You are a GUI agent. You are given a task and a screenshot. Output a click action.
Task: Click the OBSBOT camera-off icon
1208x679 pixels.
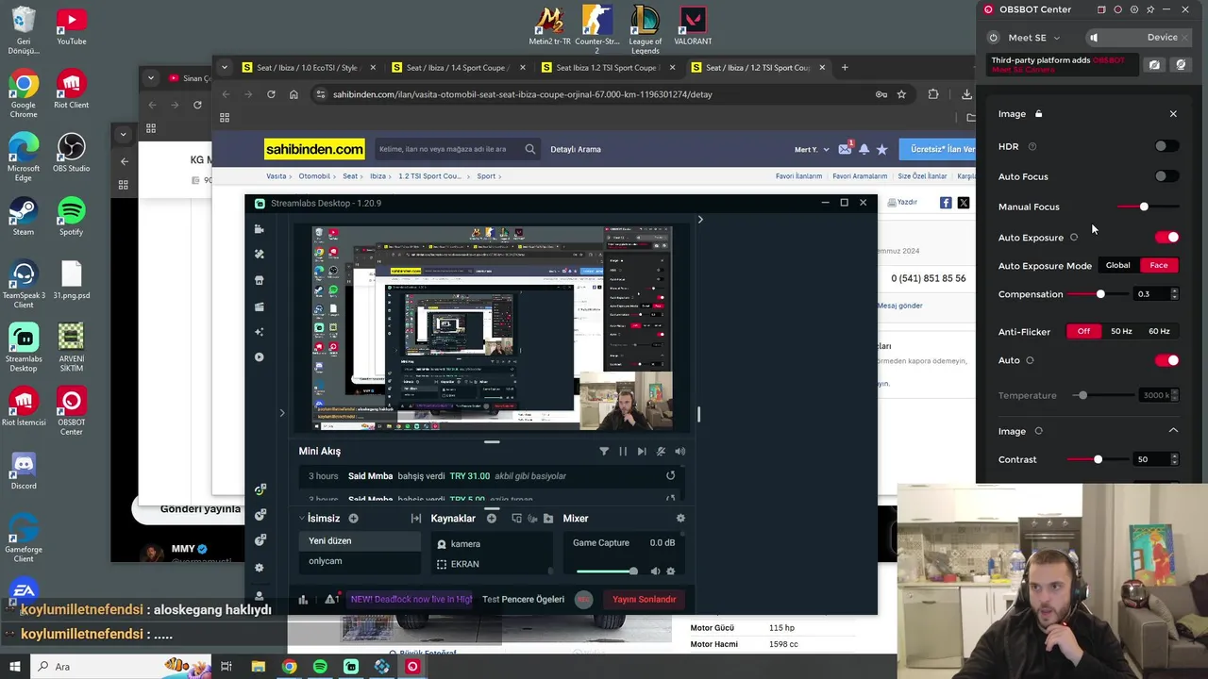1180,65
